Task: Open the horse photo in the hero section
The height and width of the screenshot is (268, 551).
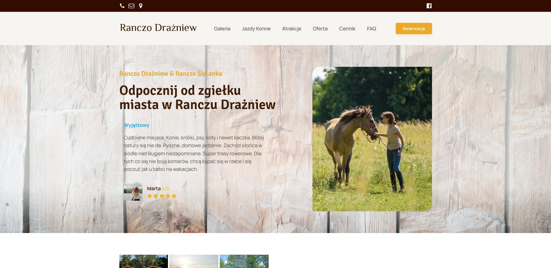Action: click(372, 138)
